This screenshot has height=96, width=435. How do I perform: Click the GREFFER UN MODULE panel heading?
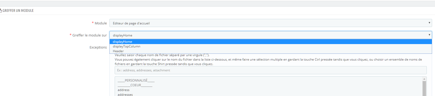[x=18, y=10]
